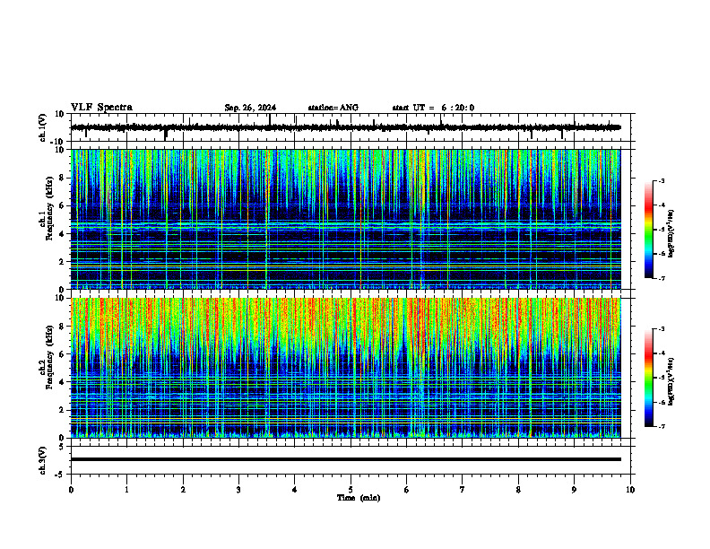Click the 'VLF Spectra' title text
Image resolution: width=710 pixels, height=549 pixels.
[101, 108]
